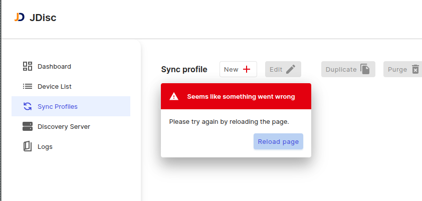Click the trash icon on Purge
The width and height of the screenshot is (422, 201).
click(x=415, y=70)
